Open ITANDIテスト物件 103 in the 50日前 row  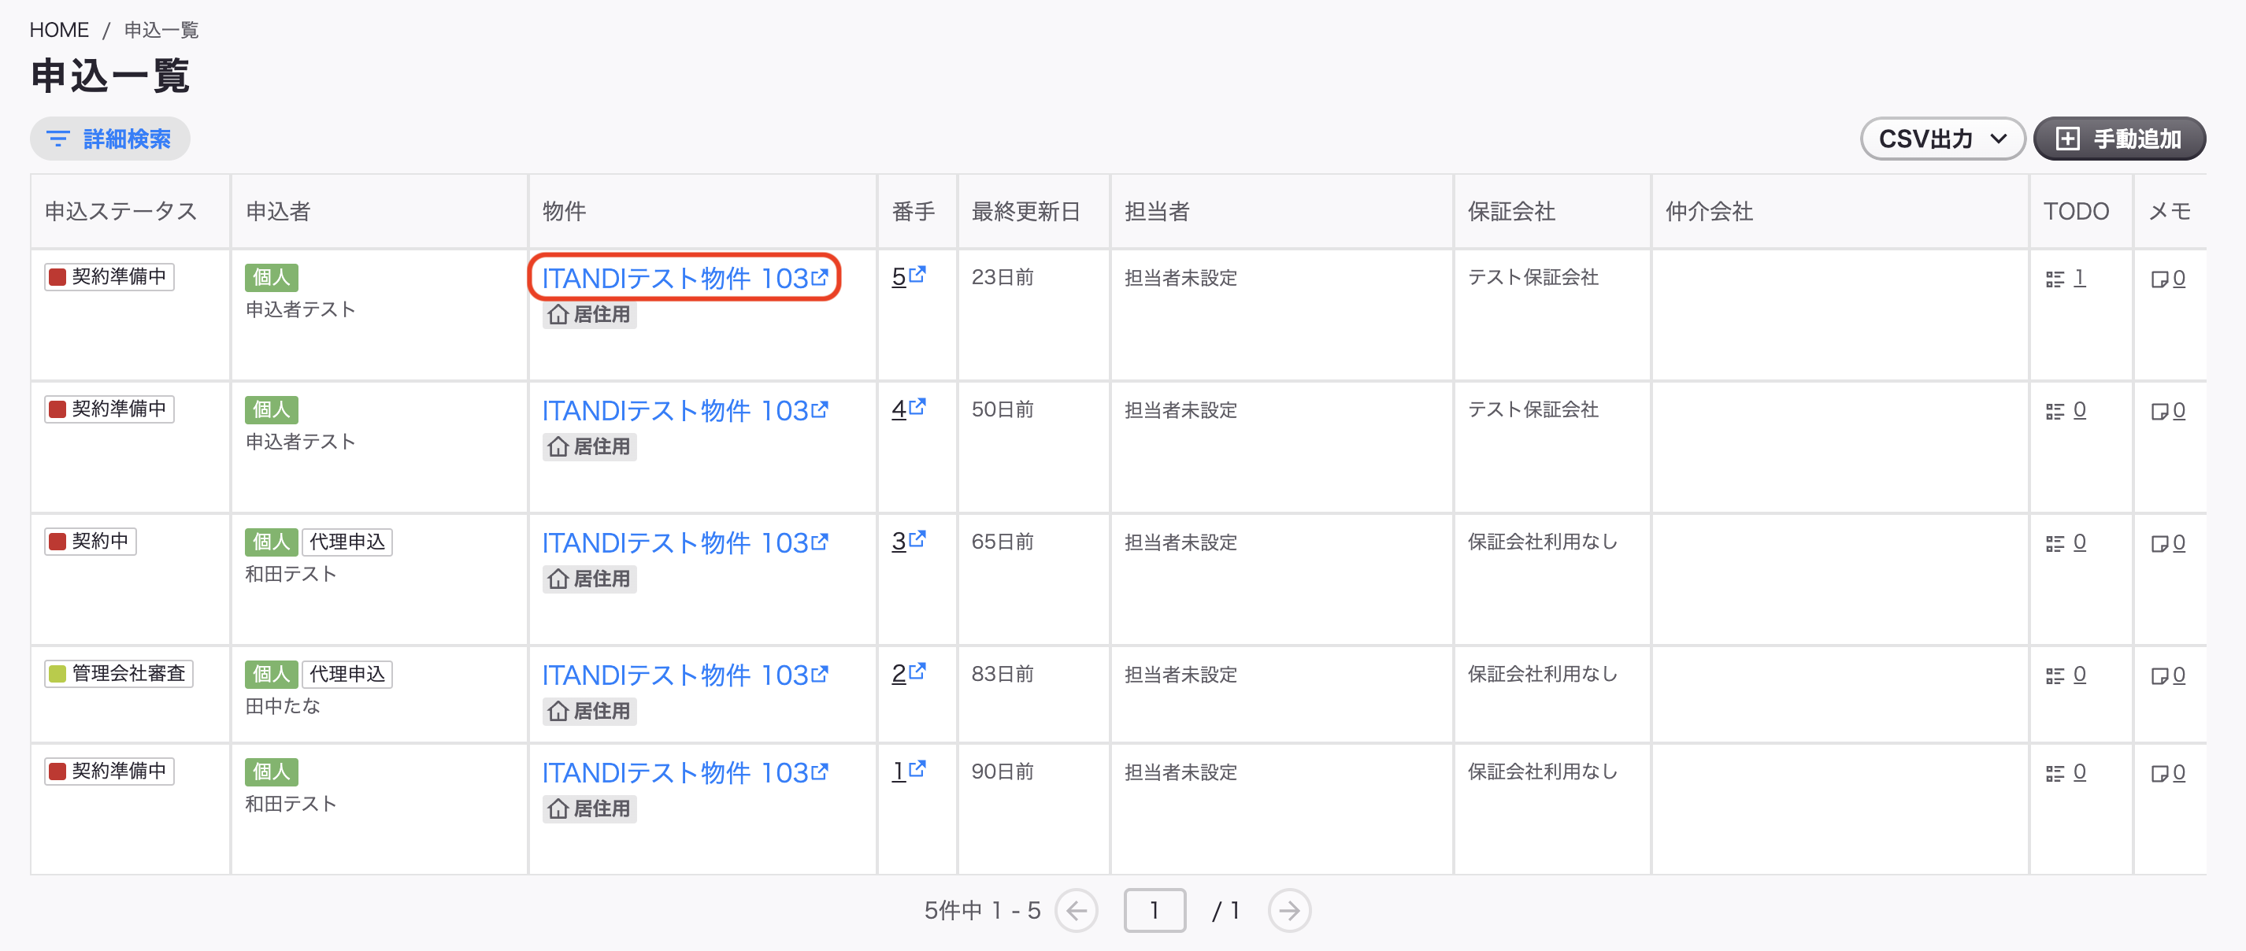[x=684, y=409]
